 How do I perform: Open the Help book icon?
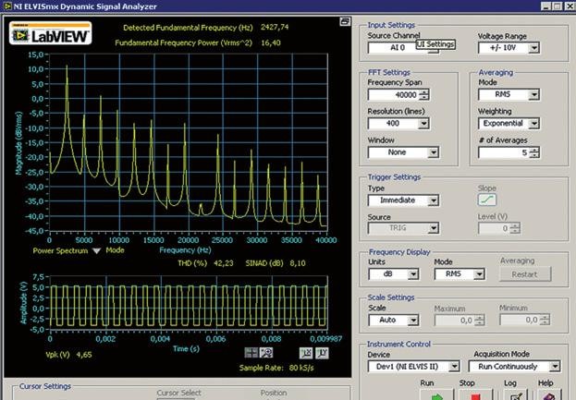point(548,395)
